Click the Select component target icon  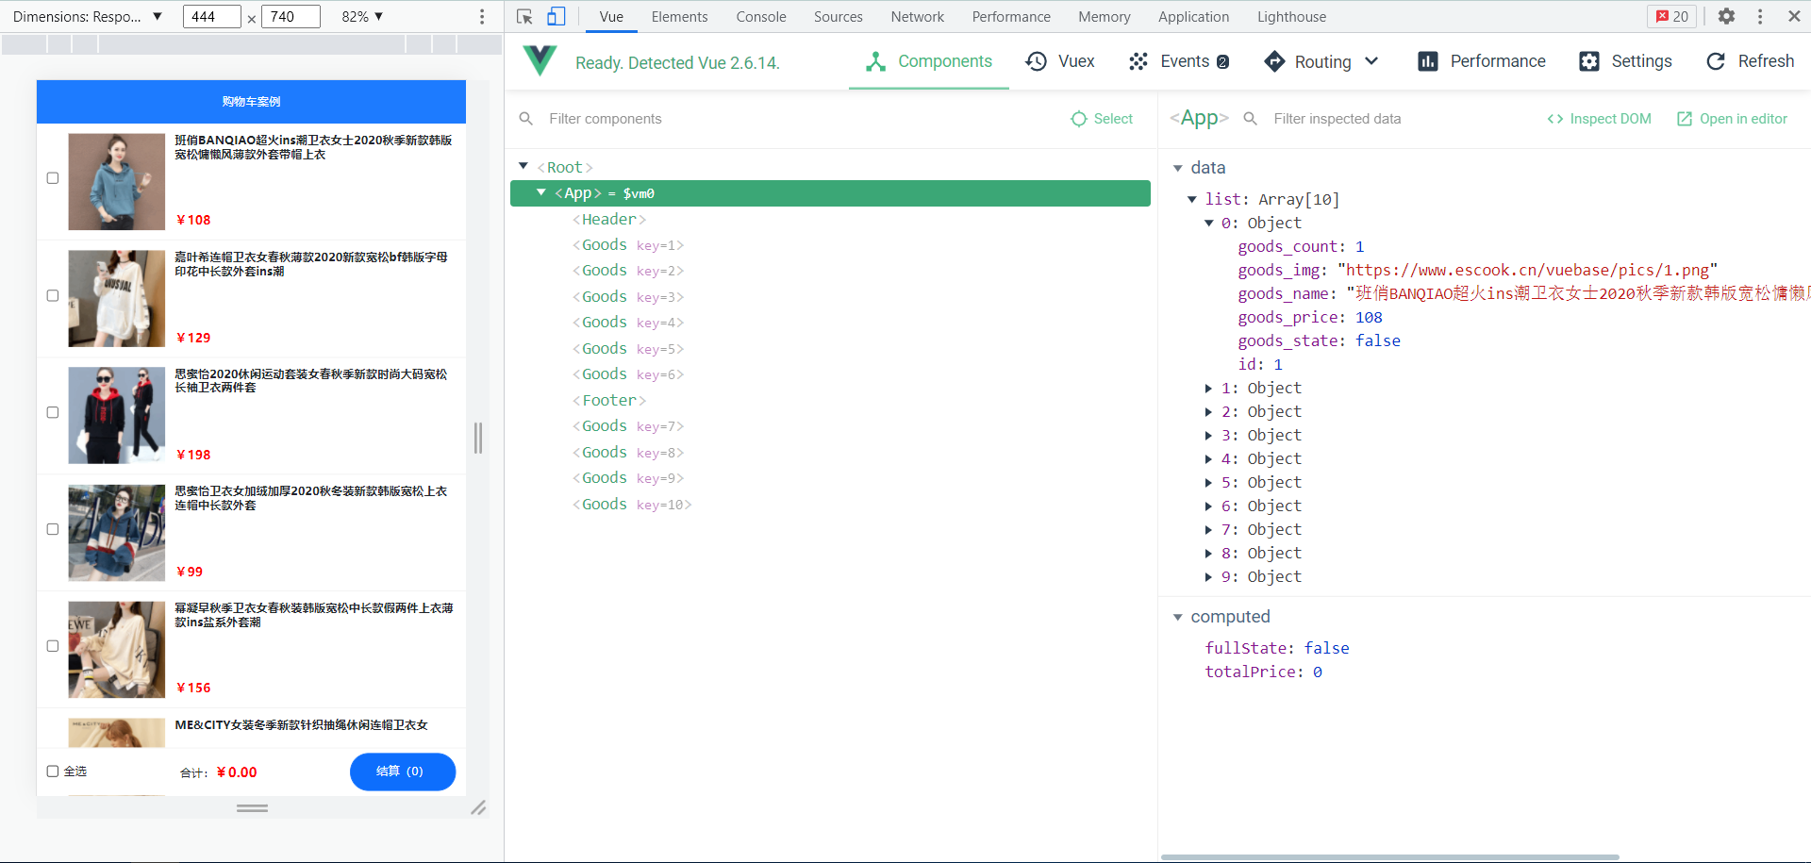click(1079, 119)
